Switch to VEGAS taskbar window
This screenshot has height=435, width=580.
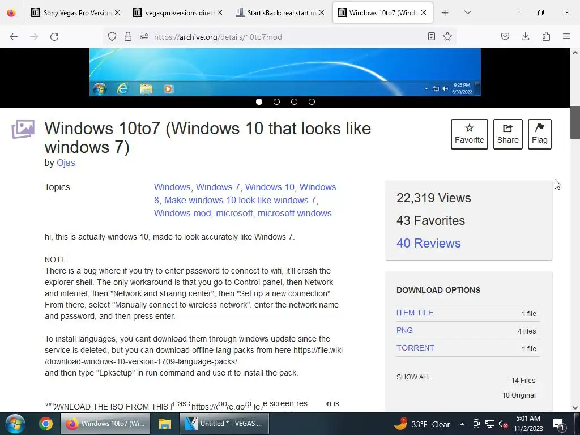tap(224, 424)
